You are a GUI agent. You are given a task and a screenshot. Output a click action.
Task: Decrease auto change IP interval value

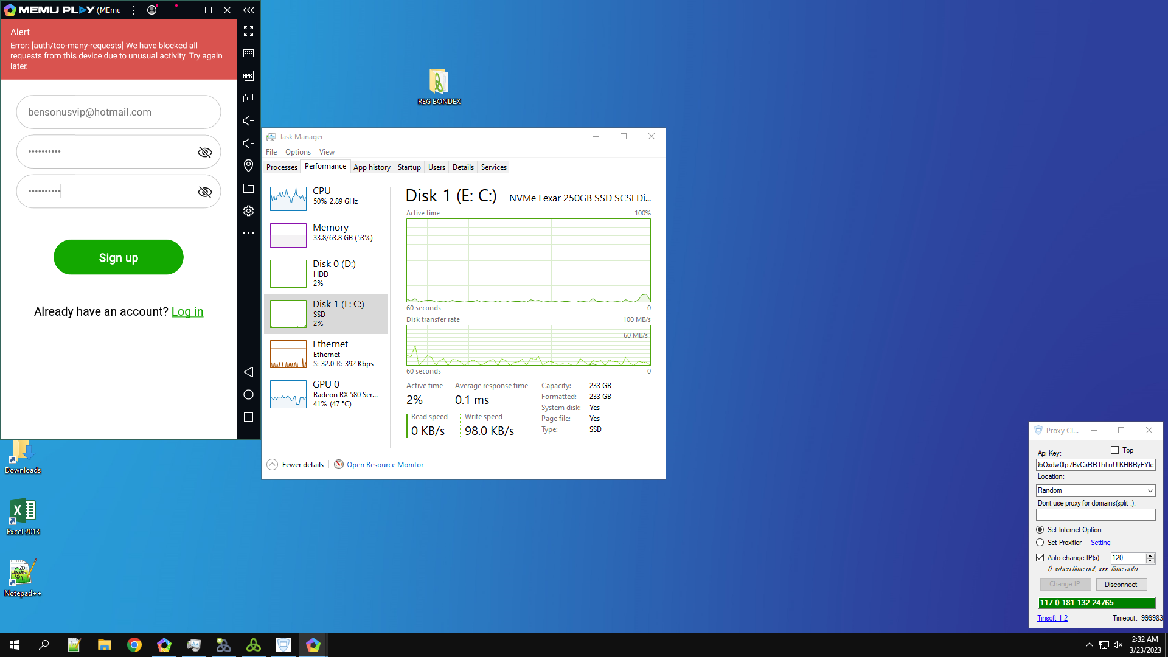point(1150,561)
